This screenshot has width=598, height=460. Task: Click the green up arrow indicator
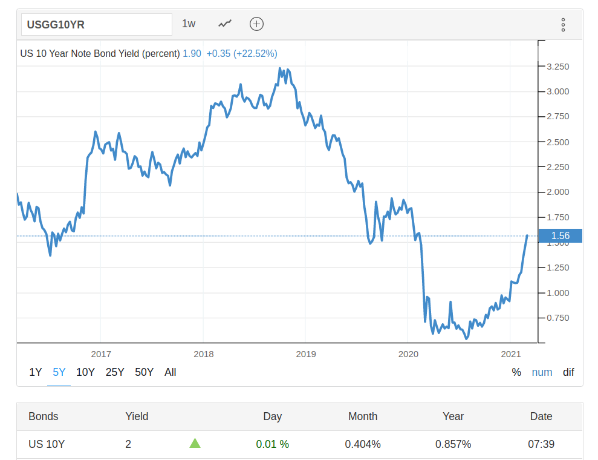(195, 444)
